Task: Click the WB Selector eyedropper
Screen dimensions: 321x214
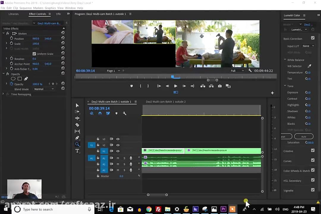Action: (x=309, y=66)
